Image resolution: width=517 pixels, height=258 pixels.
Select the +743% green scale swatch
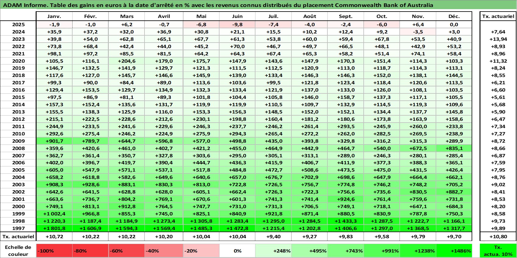tap(345, 251)
